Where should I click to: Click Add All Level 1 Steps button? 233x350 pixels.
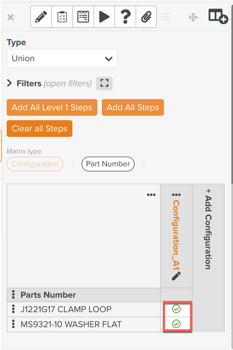click(x=52, y=107)
